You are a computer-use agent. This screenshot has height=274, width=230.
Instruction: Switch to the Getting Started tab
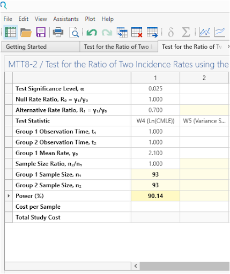coord(41,47)
